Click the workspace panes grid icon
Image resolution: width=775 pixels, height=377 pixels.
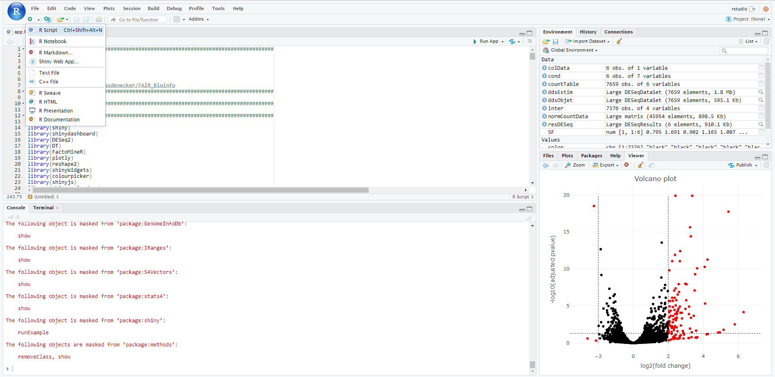click(177, 19)
